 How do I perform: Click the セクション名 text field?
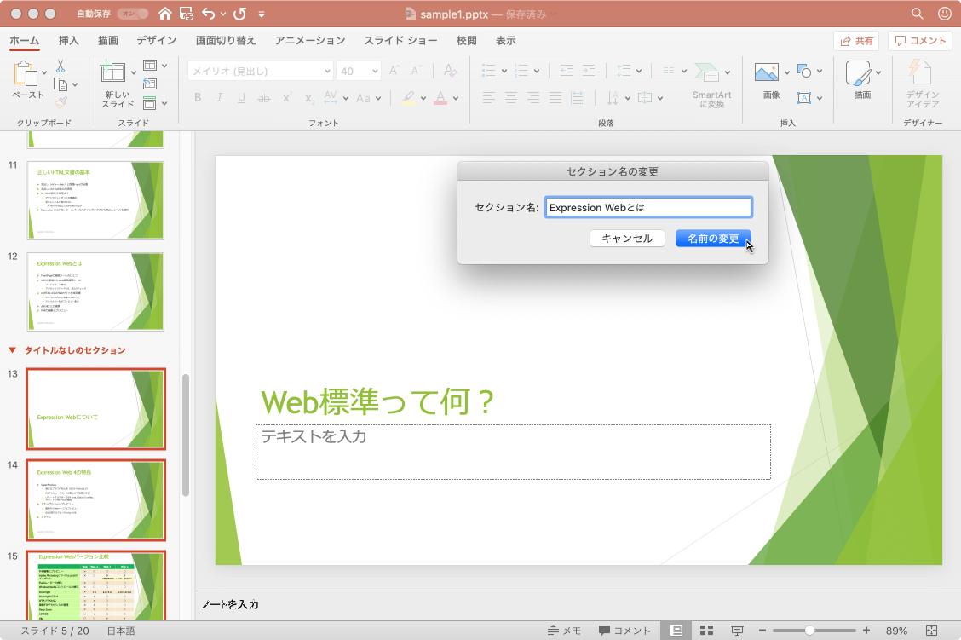(648, 207)
